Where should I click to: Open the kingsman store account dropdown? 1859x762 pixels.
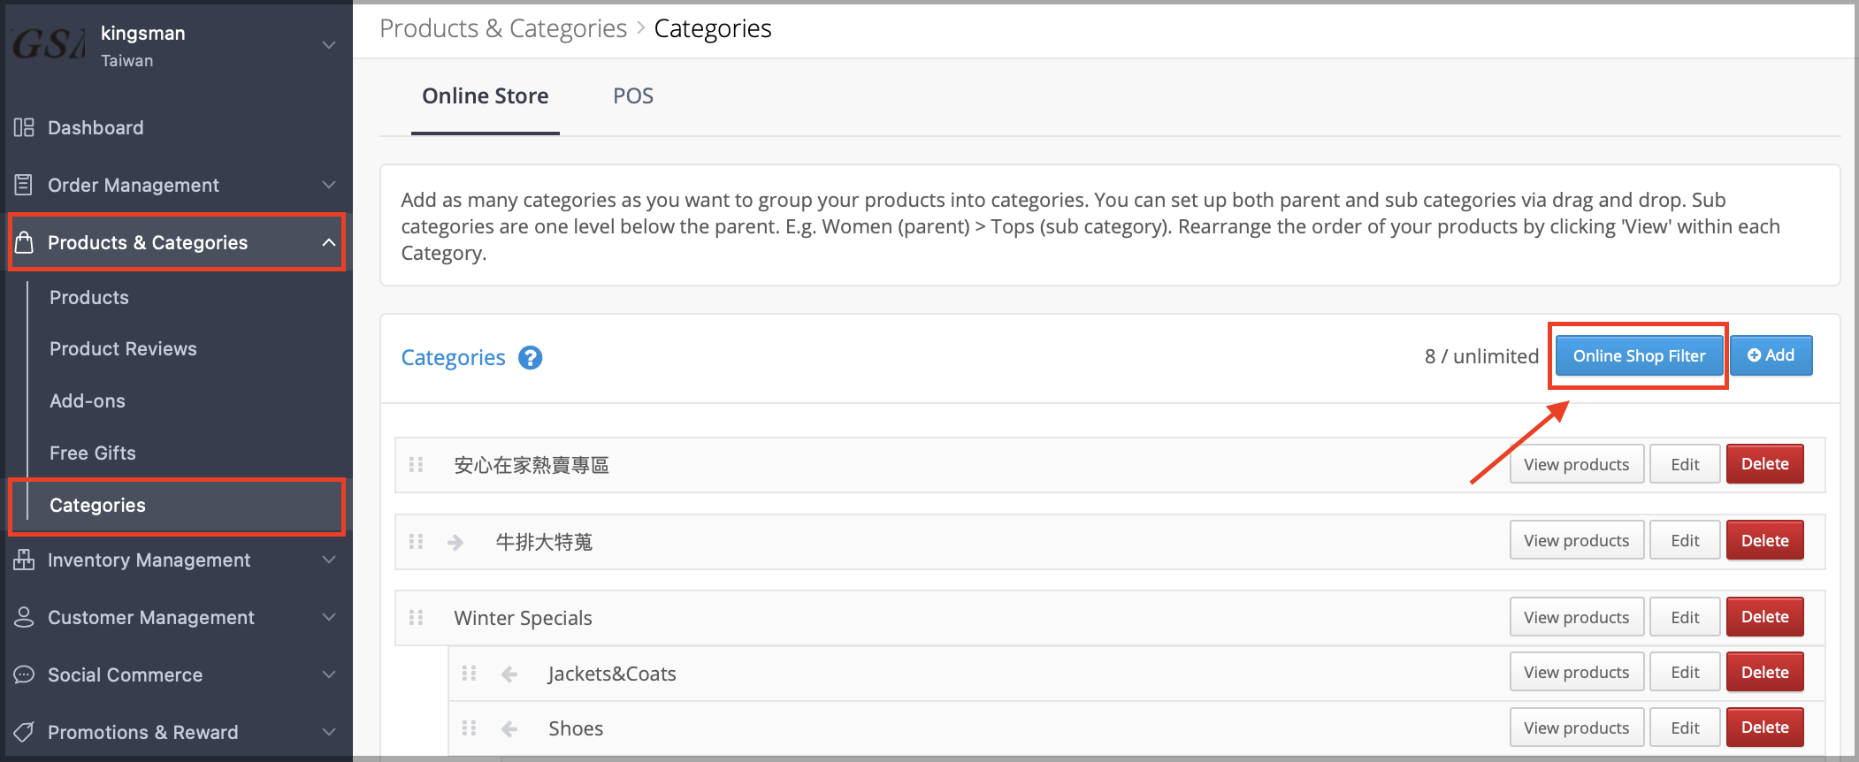click(329, 45)
